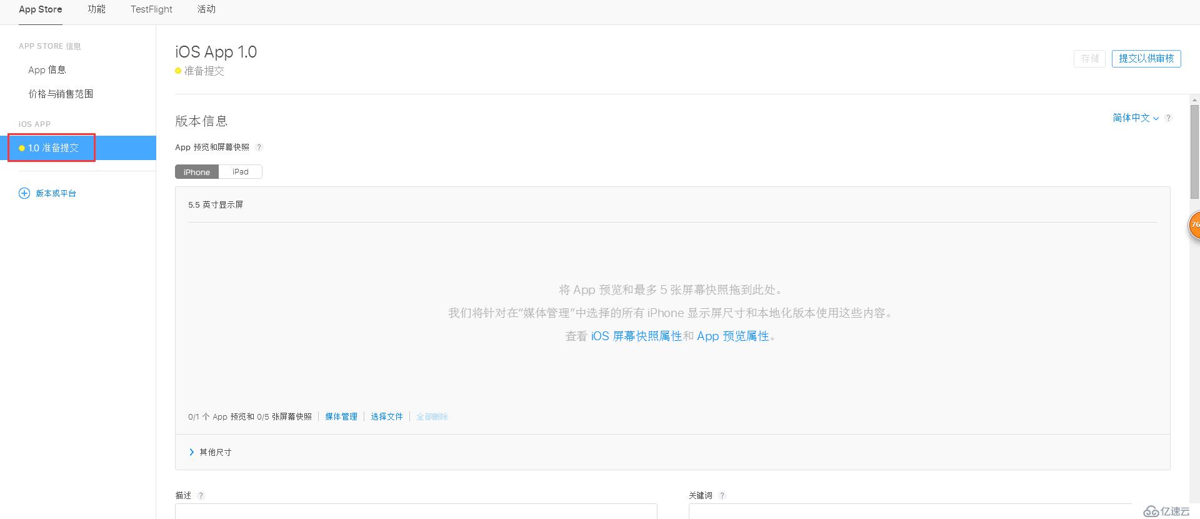Click the plus icon for 版本或平台

click(x=24, y=193)
